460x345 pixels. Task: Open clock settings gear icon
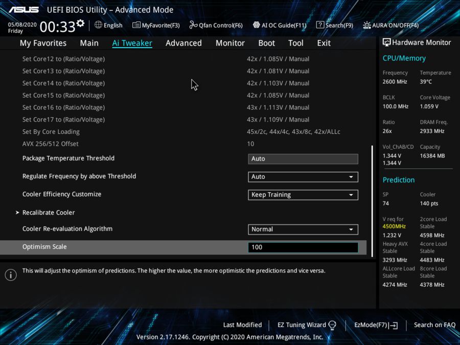[80, 23]
